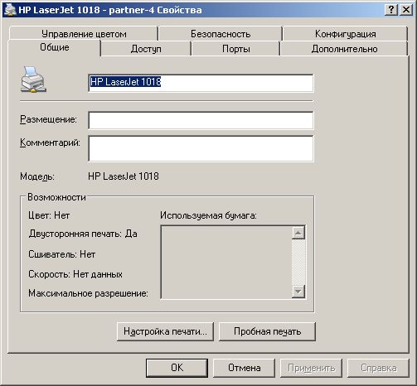Screen dimensions: 417x386
Task: Switch to the Дополнительно tab
Action: point(344,49)
